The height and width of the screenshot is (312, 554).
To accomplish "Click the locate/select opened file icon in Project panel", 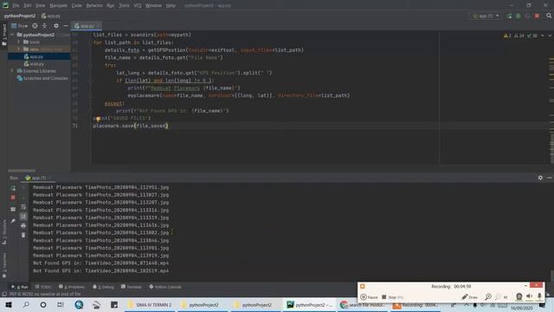I will point(35,26).
